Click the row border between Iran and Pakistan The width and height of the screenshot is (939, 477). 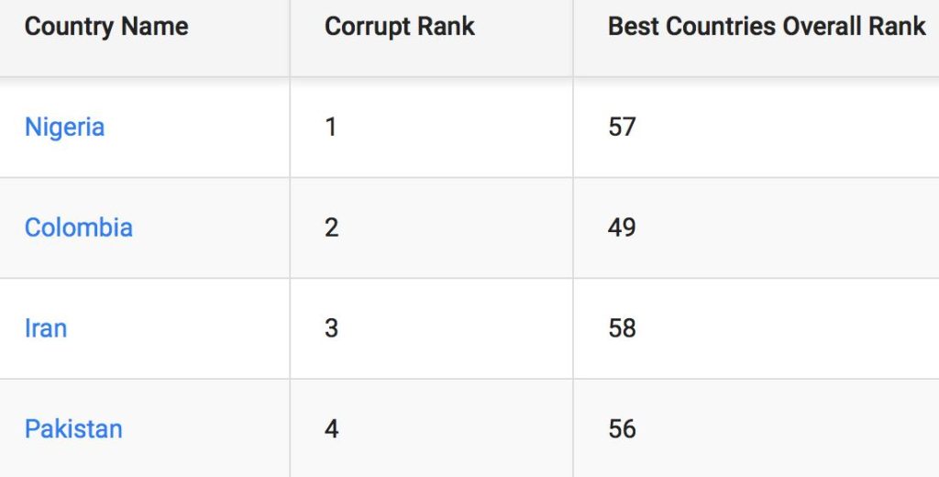[458, 379]
